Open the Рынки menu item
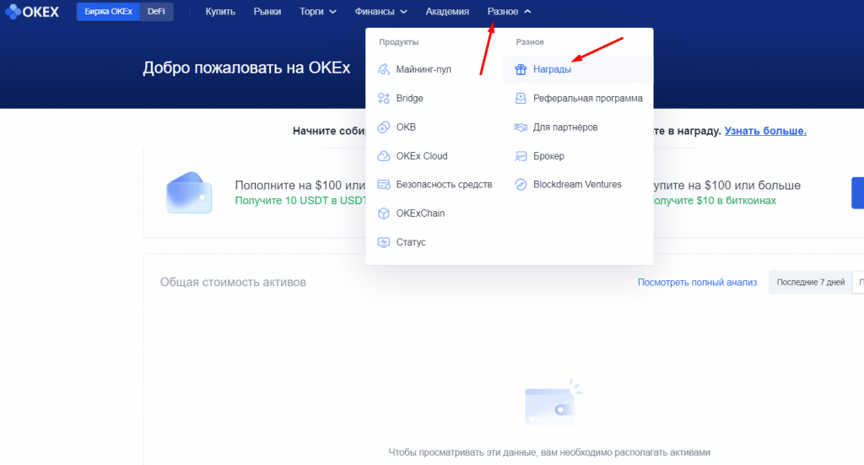Screen dimensions: 864x465 [x=267, y=12]
